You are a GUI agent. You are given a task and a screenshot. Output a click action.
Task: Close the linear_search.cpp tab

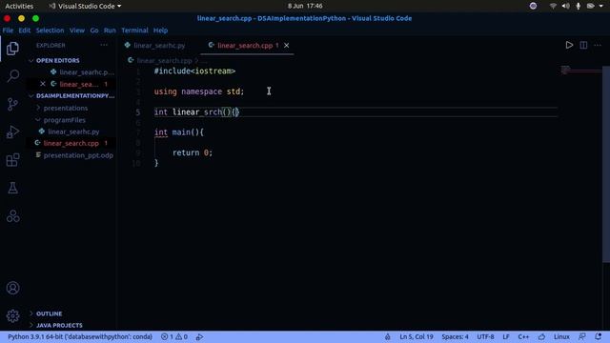tap(286, 46)
